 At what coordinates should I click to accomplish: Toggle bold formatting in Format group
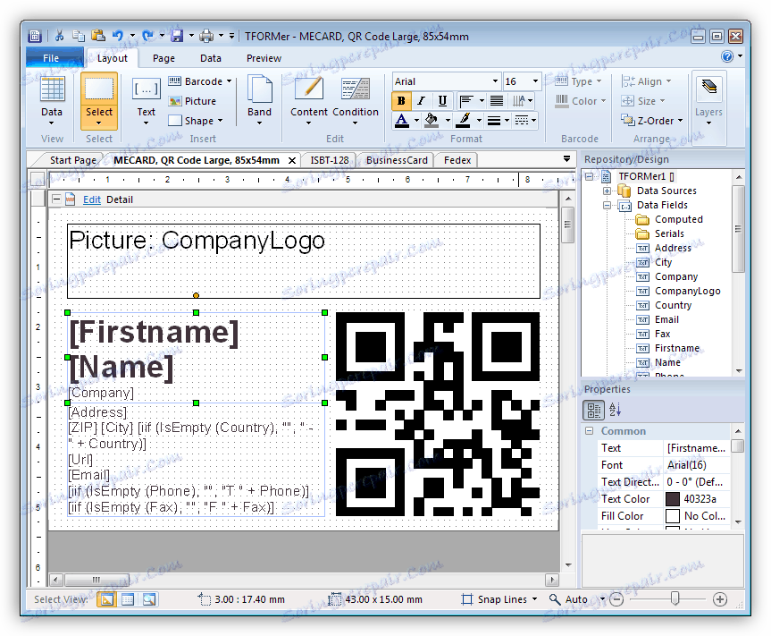(x=401, y=101)
